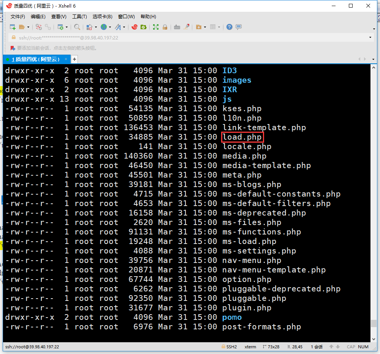Click the keyboard key-mapping icon
This screenshot has height=354, width=380.
[x=177, y=27]
